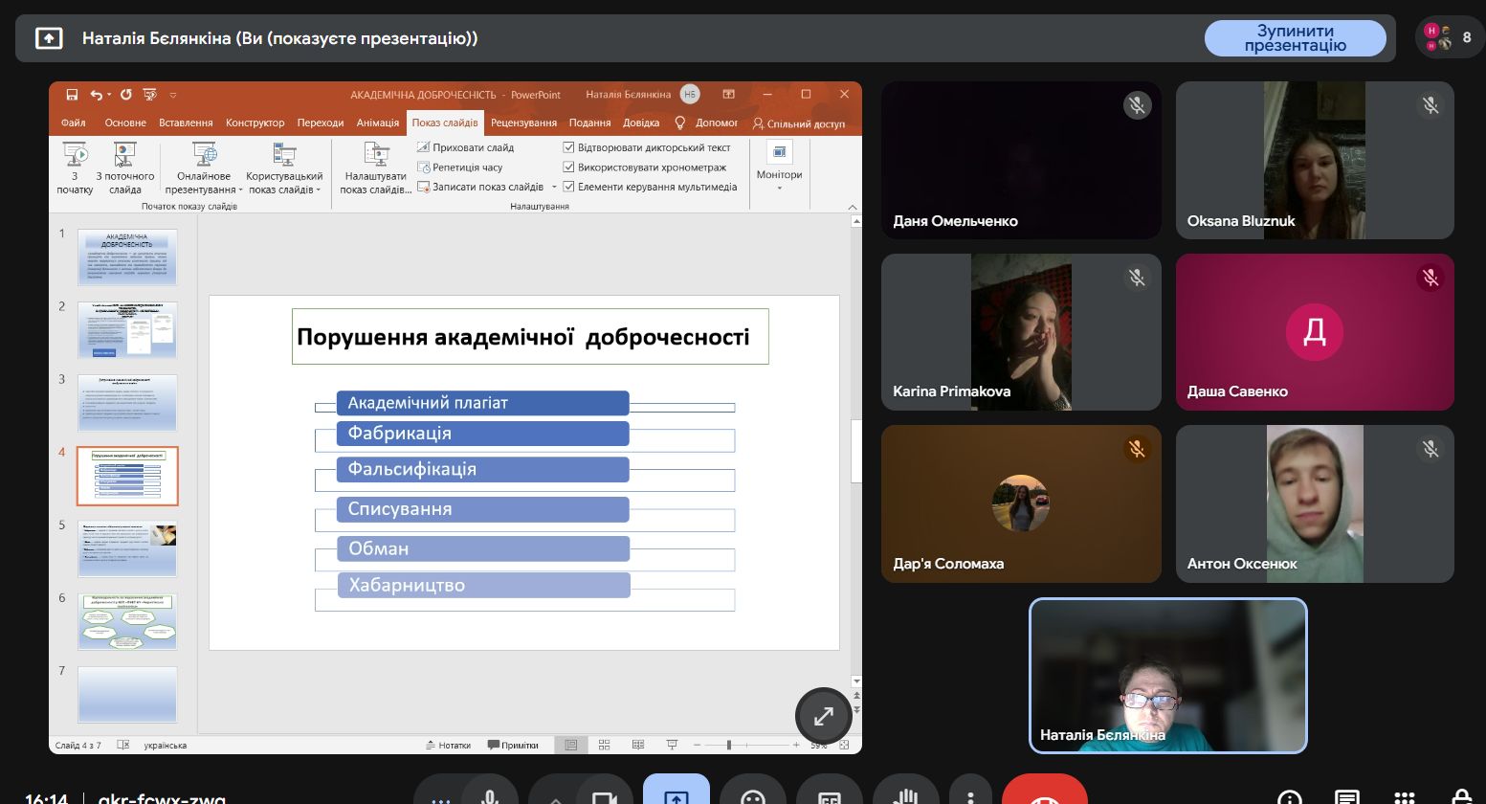Stop presenting with Зупинити презентацію button
Image resolution: width=1486 pixels, height=804 pixels.
tap(1294, 38)
